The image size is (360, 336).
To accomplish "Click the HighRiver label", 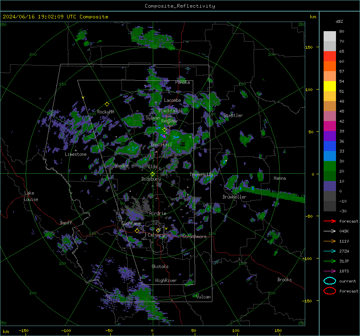I will [166, 280].
